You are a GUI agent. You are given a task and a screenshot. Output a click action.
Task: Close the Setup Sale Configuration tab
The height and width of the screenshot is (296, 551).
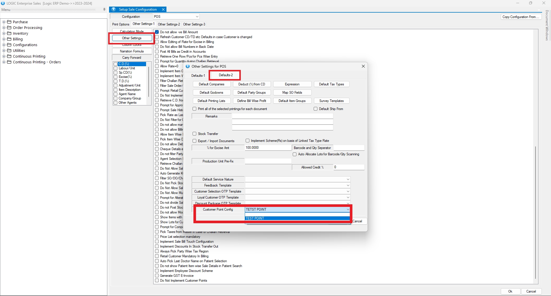coord(163,9)
